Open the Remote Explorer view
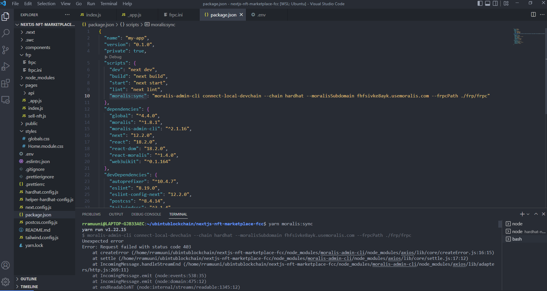The width and height of the screenshot is (547, 291). [x=5, y=100]
